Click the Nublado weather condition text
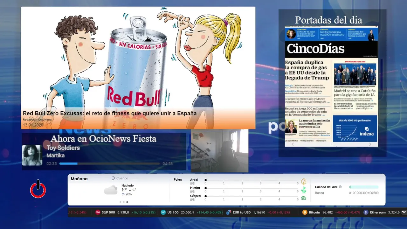The height and width of the screenshot is (229, 407). (128, 185)
